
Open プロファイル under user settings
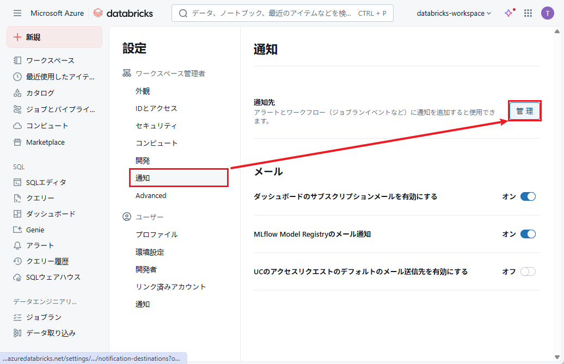(156, 235)
